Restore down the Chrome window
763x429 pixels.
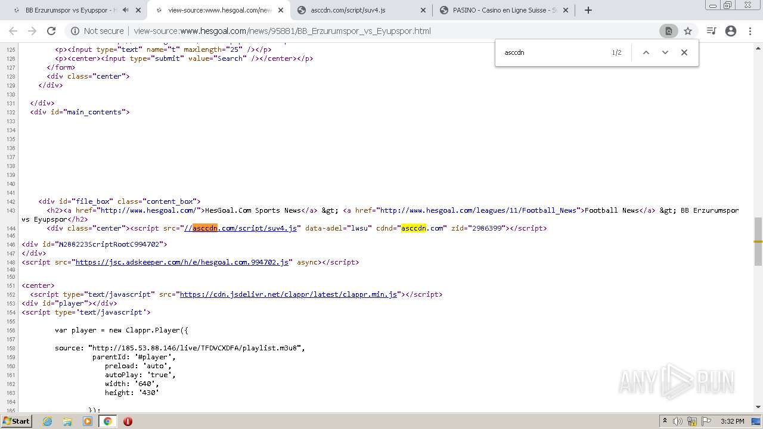(727, 5)
